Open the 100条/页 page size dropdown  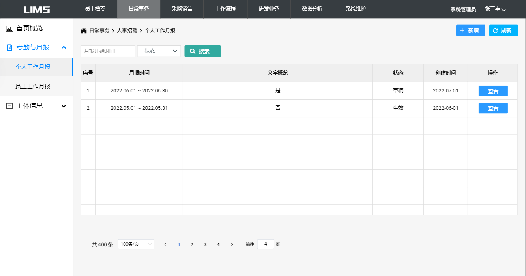pyautogui.click(x=136, y=244)
